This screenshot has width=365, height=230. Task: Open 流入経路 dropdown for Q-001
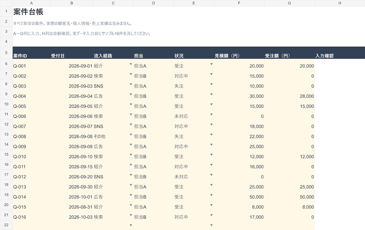(131, 64)
